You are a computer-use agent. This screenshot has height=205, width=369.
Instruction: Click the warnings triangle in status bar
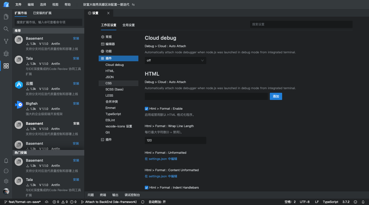(63, 202)
